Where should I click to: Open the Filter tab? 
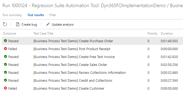pyautogui.click(x=53, y=15)
